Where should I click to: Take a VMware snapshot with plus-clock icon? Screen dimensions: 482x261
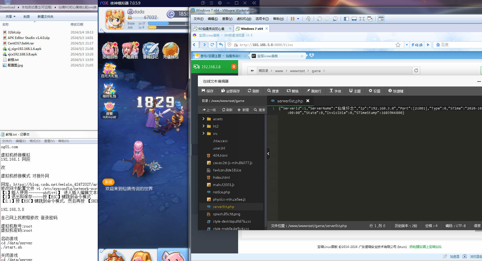coord(319,19)
